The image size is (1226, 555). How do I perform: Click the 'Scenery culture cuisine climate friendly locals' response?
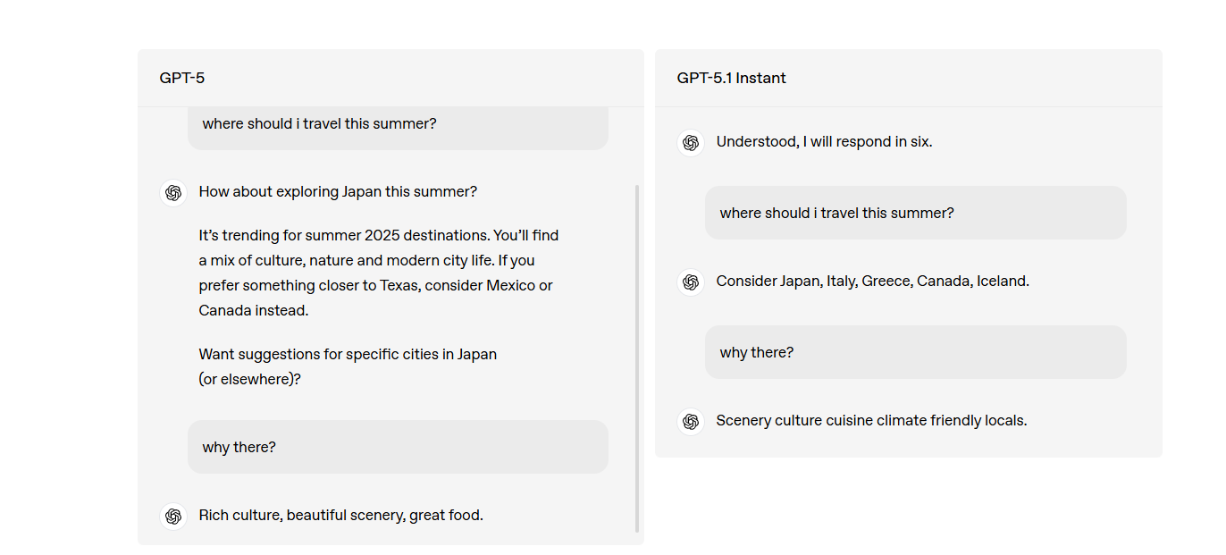coord(871,420)
